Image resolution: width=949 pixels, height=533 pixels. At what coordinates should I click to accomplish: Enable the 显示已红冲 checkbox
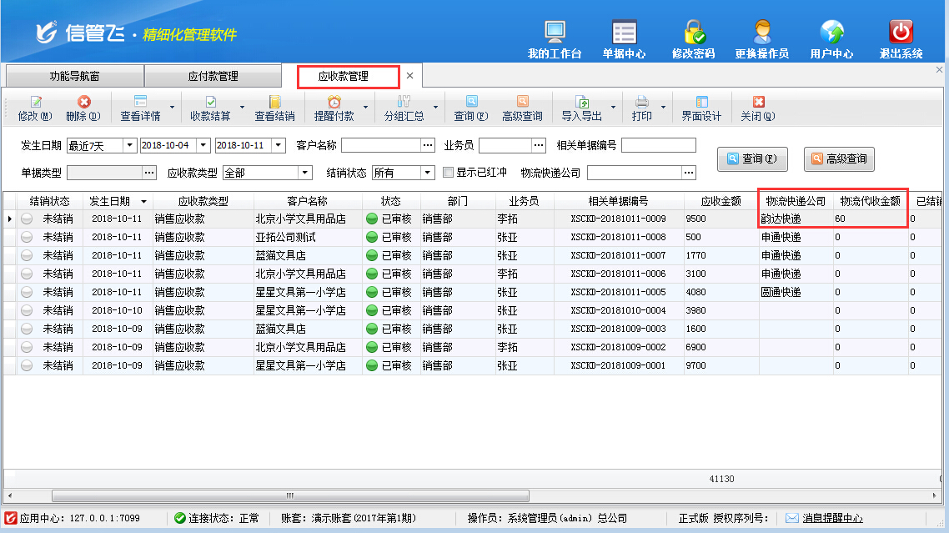pos(449,173)
